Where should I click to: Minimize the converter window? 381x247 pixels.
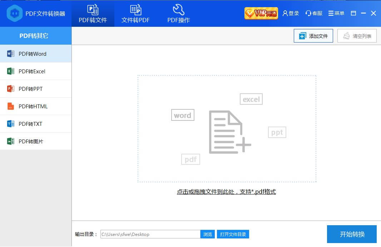click(x=363, y=13)
